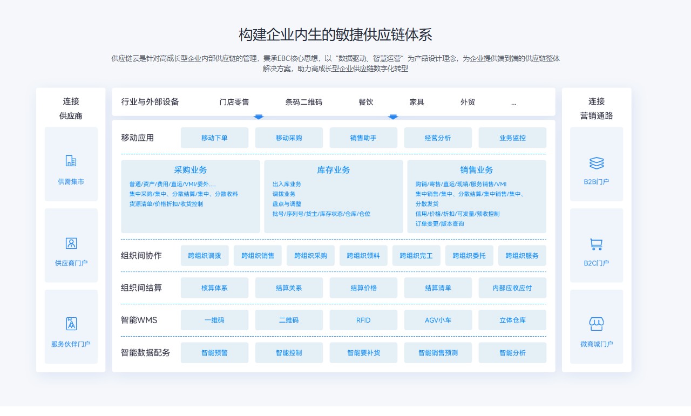Open the 移动下单 tile
This screenshot has width=691, height=416.
click(214, 138)
